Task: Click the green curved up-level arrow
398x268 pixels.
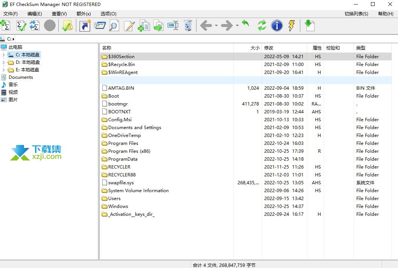Action: pos(245,24)
